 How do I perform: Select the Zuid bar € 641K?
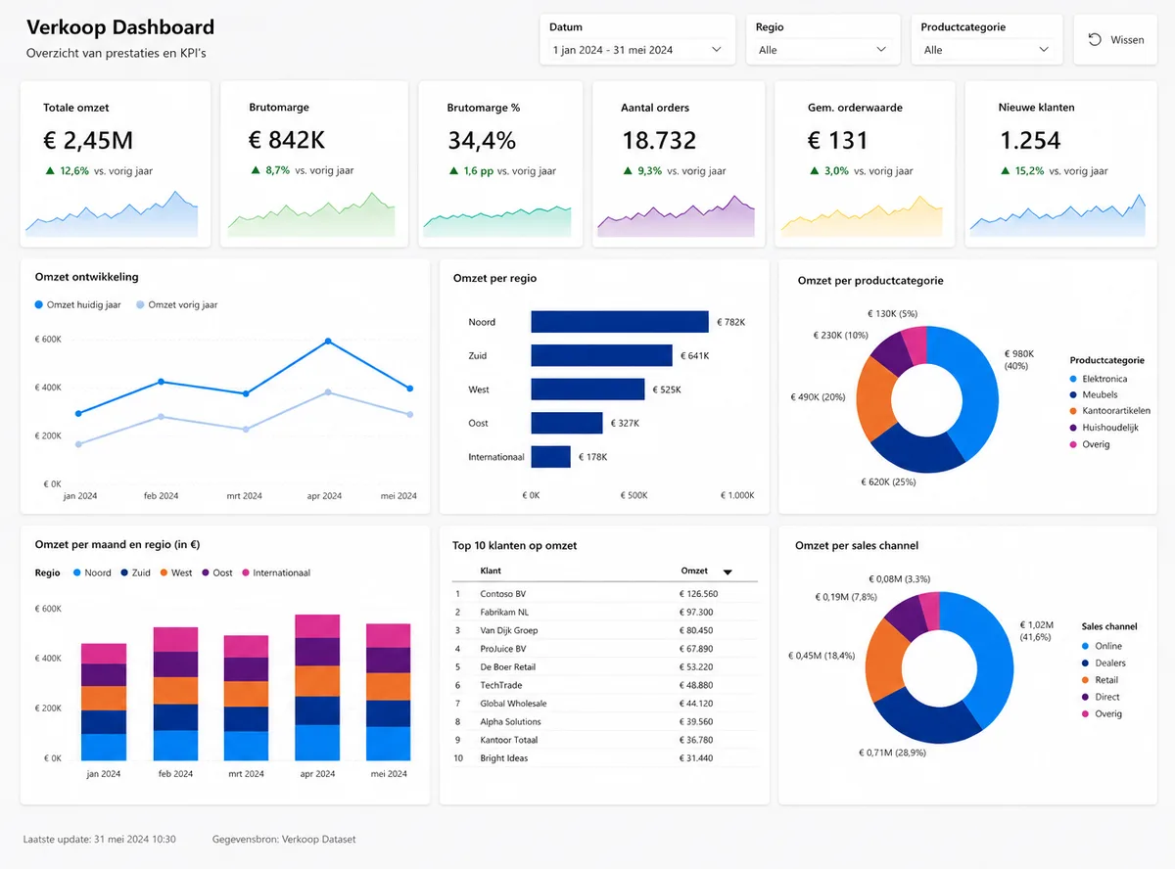pos(602,355)
